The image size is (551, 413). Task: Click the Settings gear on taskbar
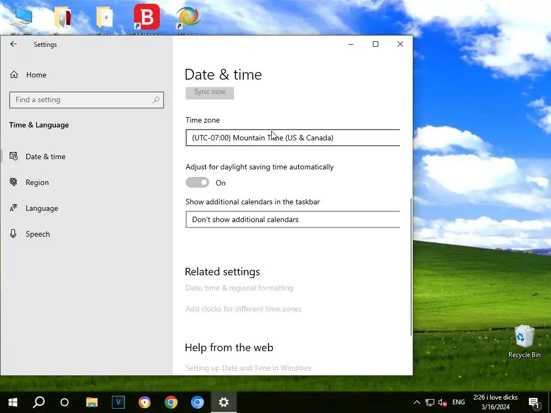[x=224, y=402]
